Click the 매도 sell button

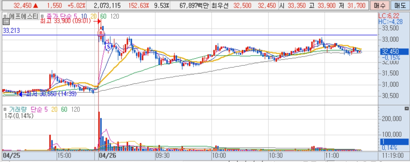coord(400,6)
